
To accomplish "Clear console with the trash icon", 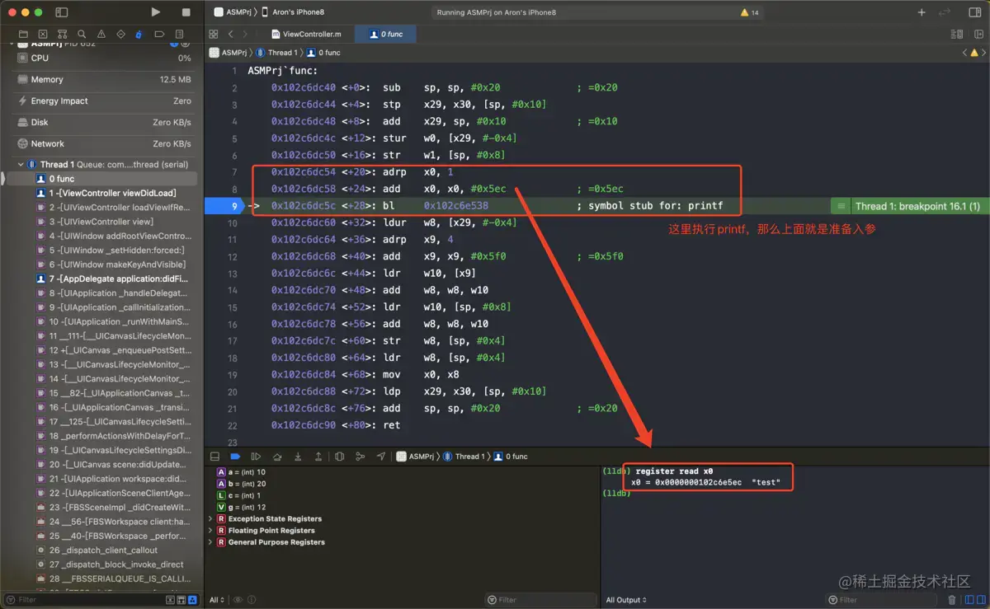I will (952, 600).
